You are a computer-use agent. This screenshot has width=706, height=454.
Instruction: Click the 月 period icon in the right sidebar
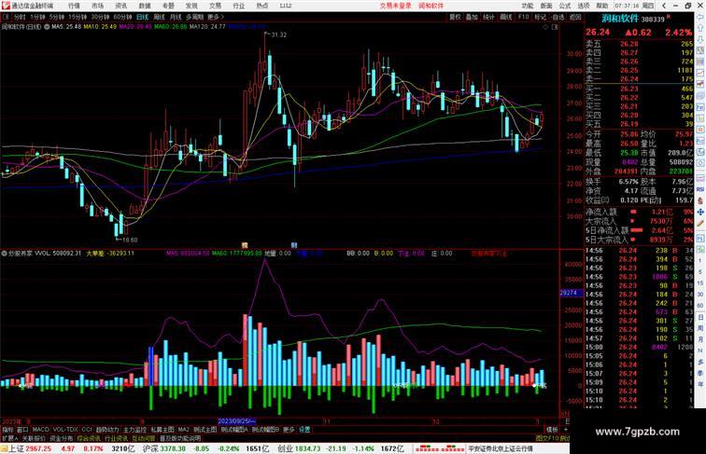pos(700,339)
